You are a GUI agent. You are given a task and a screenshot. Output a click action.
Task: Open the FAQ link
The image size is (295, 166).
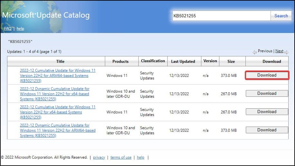pos(8,29)
